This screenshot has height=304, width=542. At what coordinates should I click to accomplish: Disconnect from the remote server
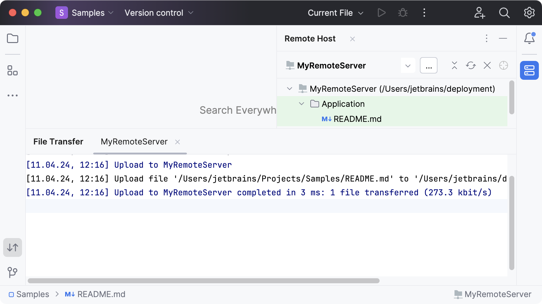point(487,65)
